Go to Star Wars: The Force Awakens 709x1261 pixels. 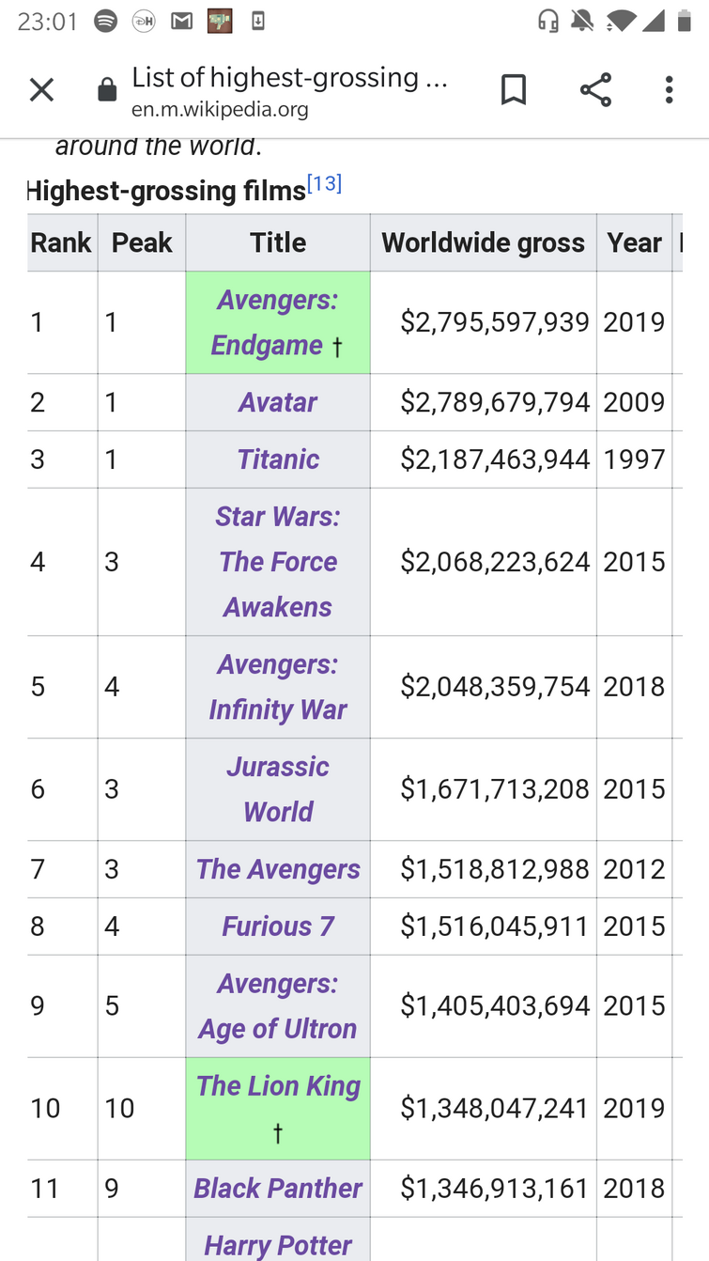click(277, 562)
